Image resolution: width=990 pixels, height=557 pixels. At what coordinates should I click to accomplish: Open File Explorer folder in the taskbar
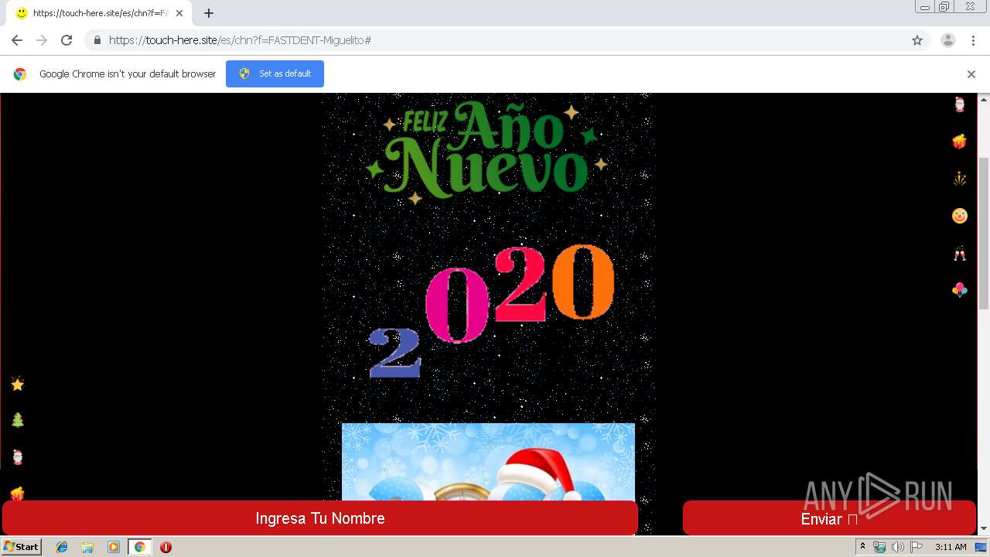pos(87,547)
